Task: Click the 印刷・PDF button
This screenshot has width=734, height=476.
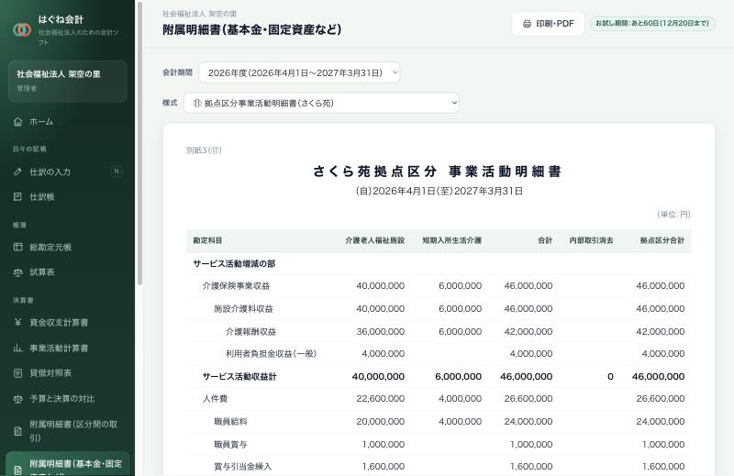Action: (548, 24)
